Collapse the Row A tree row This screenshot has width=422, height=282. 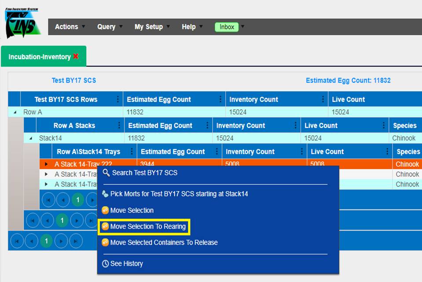point(15,112)
